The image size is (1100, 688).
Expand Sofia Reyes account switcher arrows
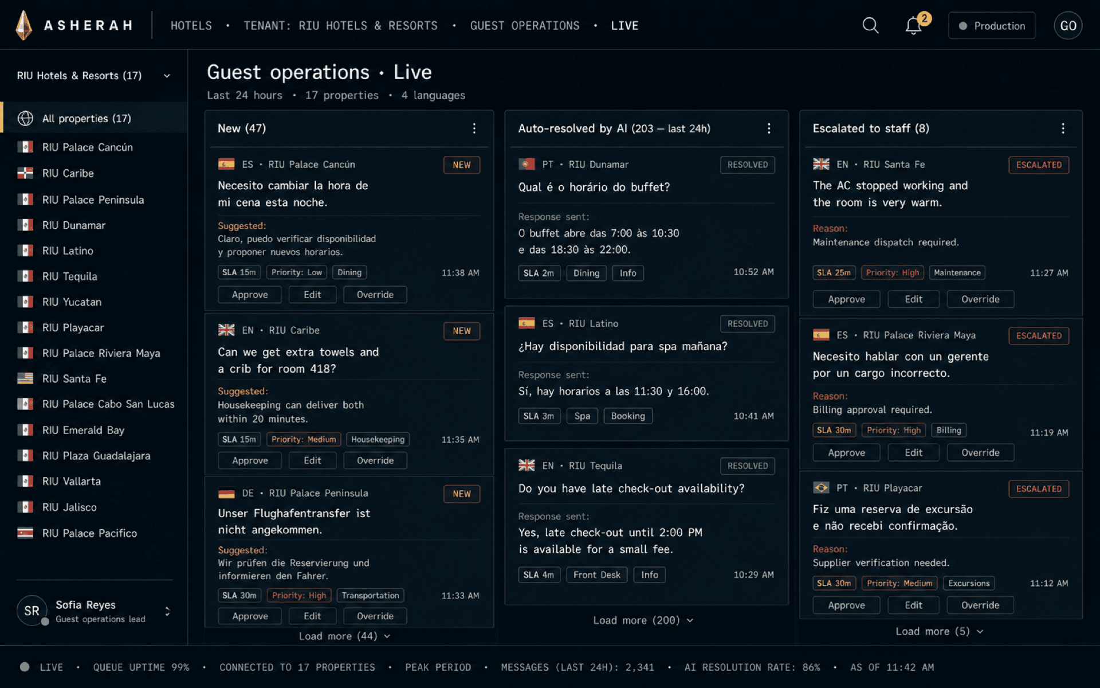click(167, 611)
